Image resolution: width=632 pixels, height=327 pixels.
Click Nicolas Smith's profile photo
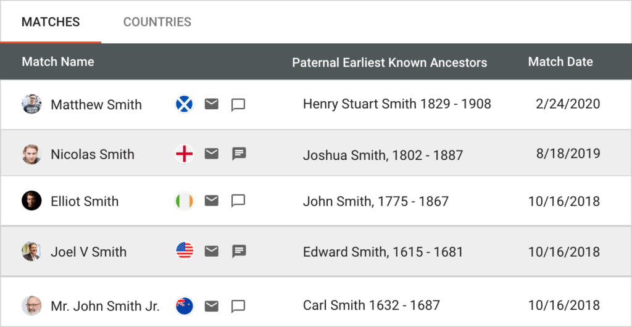(31, 154)
